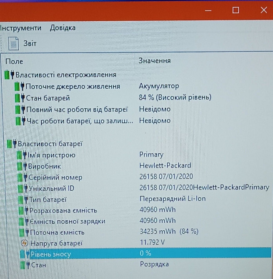Image resolution: width=273 pixels, height=279 pixels.
Task: Click the Primary device name value
Action: click(x=151, y=154)
